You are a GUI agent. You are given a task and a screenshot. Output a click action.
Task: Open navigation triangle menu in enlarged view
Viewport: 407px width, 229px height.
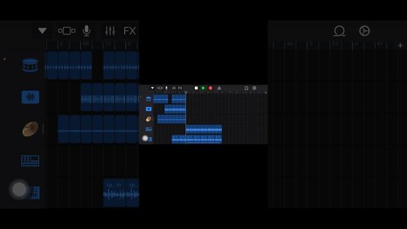point(43,31)
